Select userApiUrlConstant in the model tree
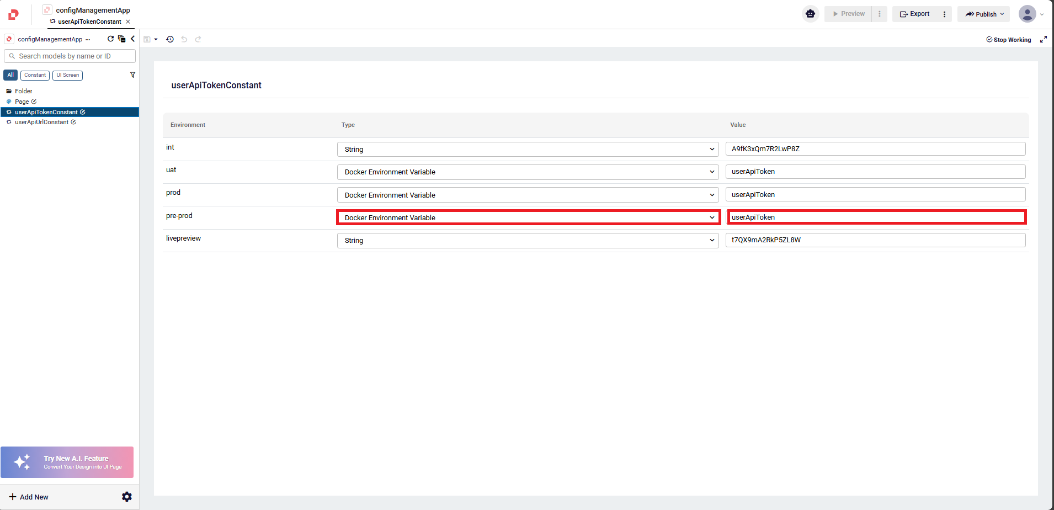This screenshot has width=1054, height=510. 42,122
